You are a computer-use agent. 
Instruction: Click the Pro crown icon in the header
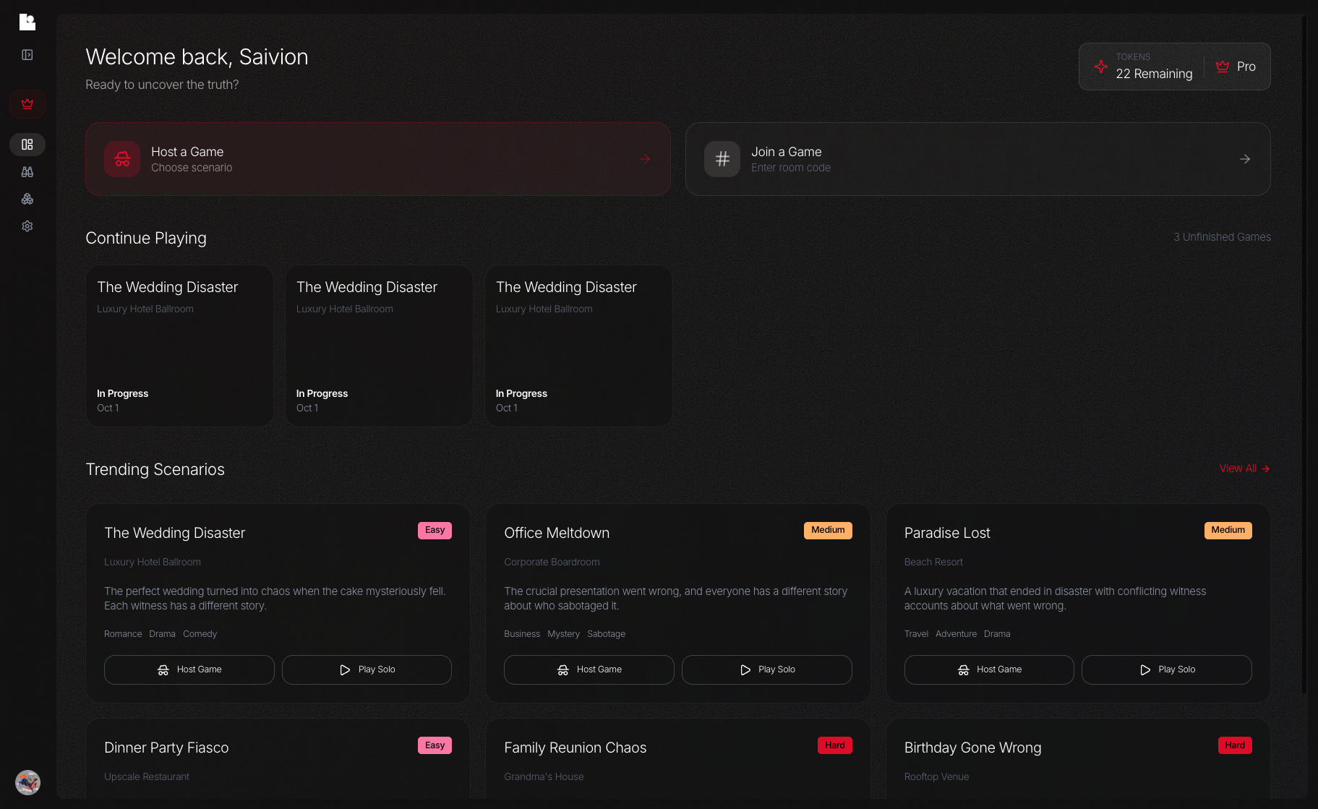tap(1223, 67)
